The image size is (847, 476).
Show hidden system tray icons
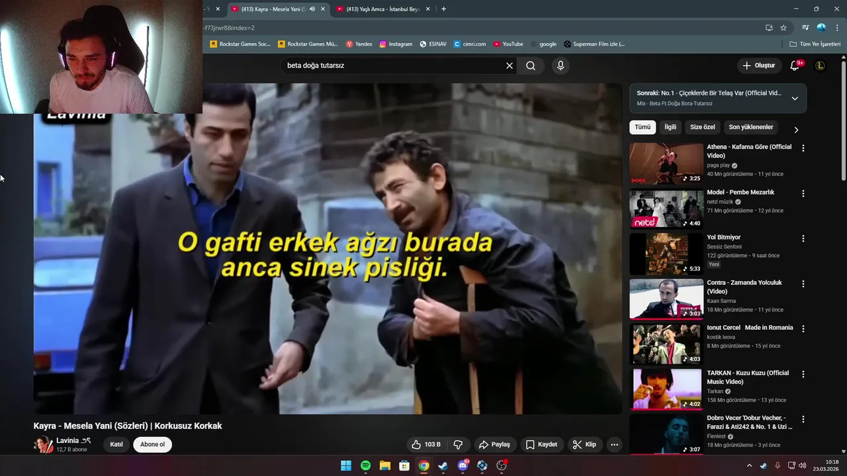(749, 465)
